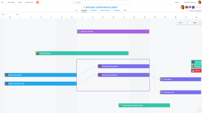Click the scroll-to-top chevron button
Image resolution: width=202 pixels, height=113 pixels.
(199, 110)
